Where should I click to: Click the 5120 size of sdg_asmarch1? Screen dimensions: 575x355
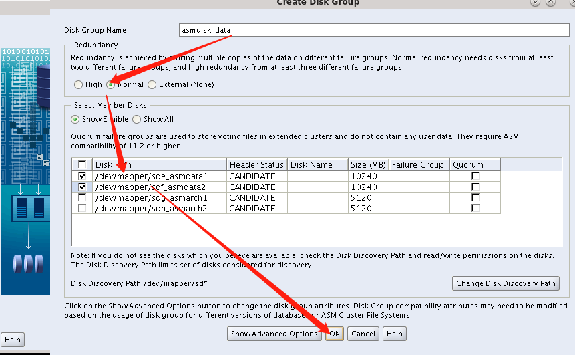368,197
